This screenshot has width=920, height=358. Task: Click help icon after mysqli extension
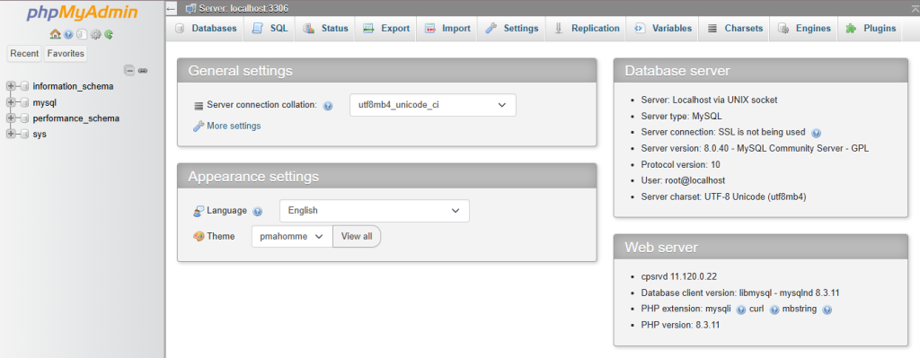740,310
